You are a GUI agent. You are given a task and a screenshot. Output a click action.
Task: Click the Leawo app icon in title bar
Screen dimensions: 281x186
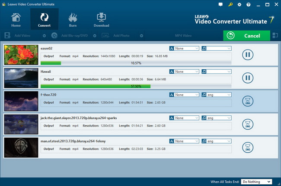click(x=4, y=4)
